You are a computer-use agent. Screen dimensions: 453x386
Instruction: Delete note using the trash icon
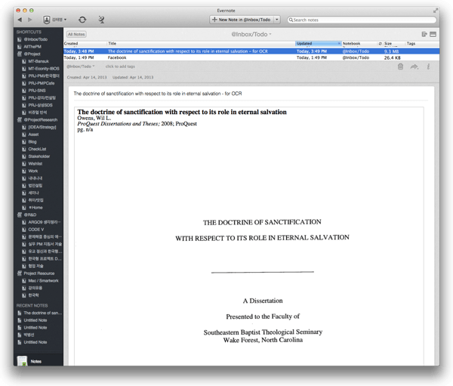400,67
